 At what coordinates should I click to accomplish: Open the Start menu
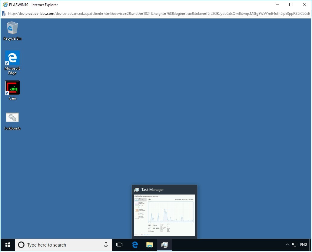click(7, 245)
